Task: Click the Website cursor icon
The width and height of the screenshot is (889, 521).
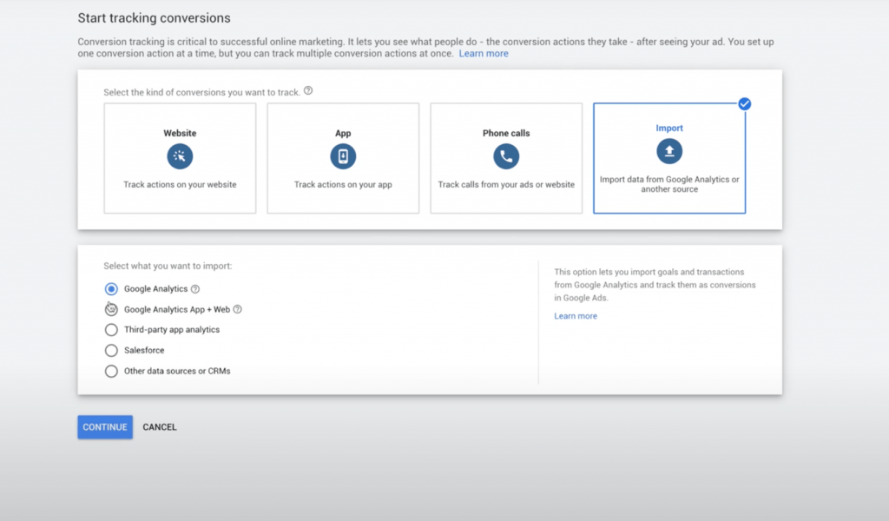Action: [180, 156]
